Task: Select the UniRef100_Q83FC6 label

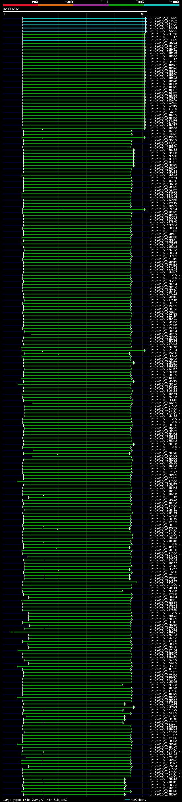Action: tap(163, 194)
